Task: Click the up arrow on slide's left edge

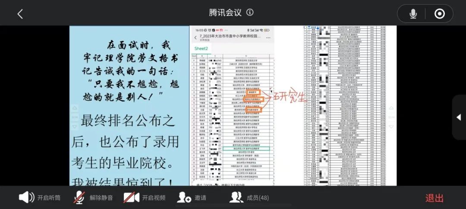Action: click(x=74, y=108)
